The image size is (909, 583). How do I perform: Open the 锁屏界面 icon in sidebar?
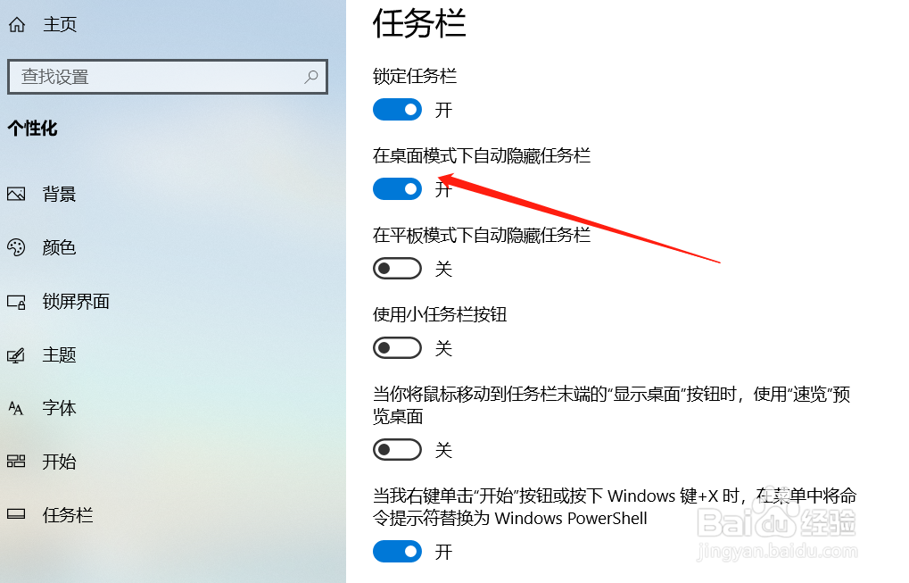point(16,302)
